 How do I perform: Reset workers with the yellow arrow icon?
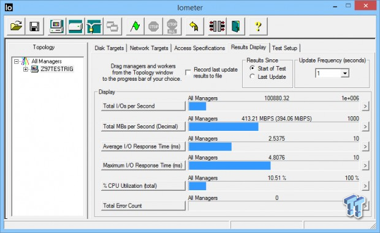tap(194, 26)
